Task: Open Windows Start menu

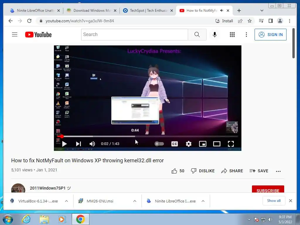Action: [x=8, y=219]
